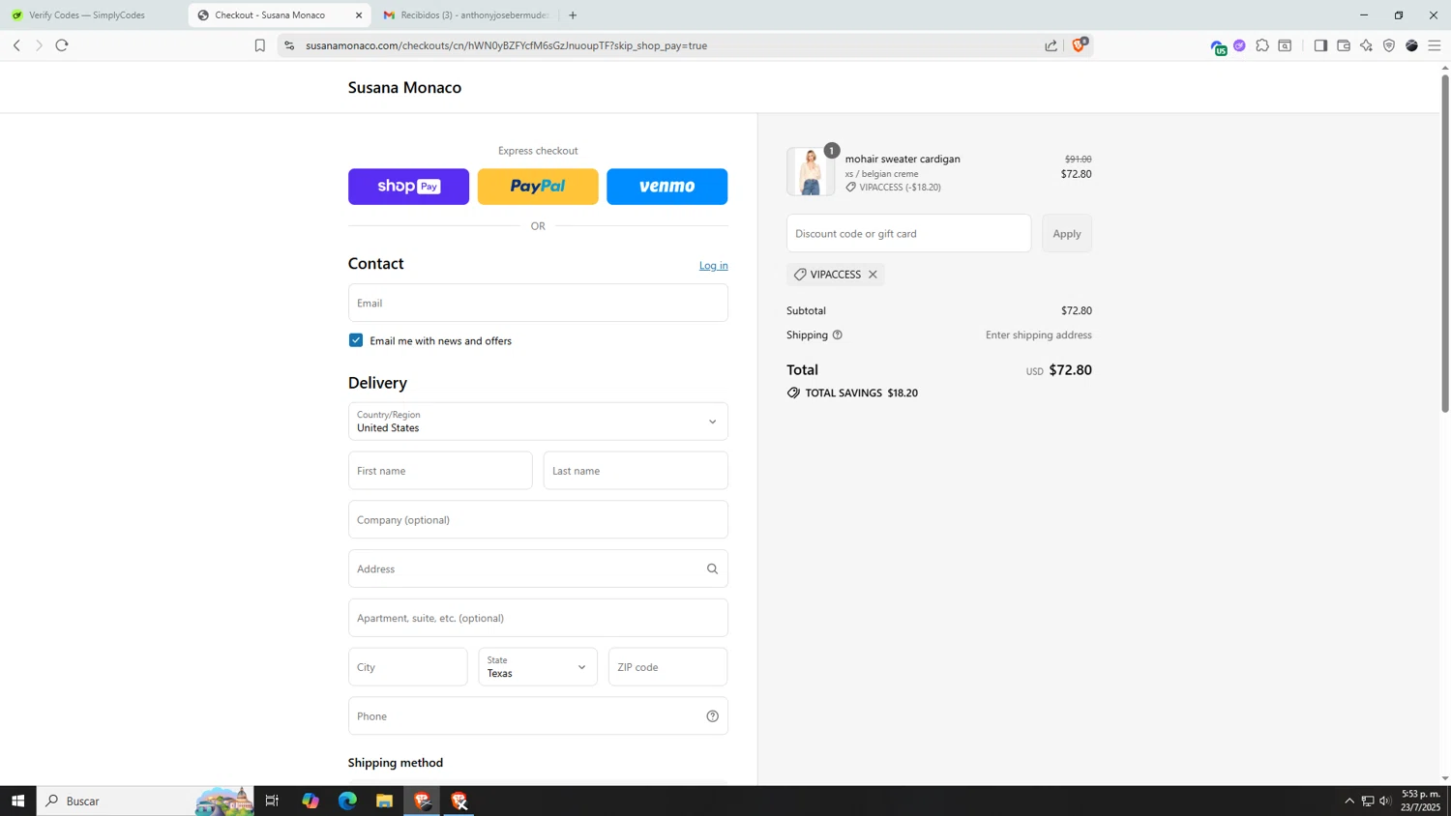
Task: Click browser URL address bar
Action: [x=667, y=45]
